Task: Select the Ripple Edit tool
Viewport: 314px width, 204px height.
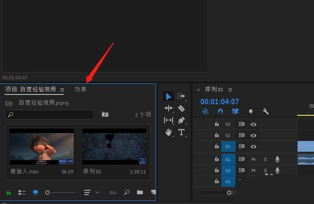Action: coord(169,108)
